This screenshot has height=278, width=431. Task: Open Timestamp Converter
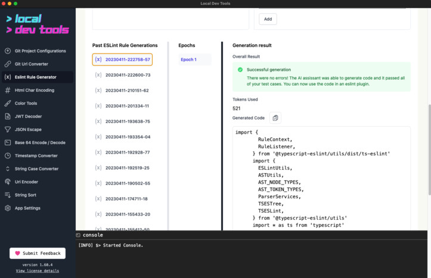38,155
